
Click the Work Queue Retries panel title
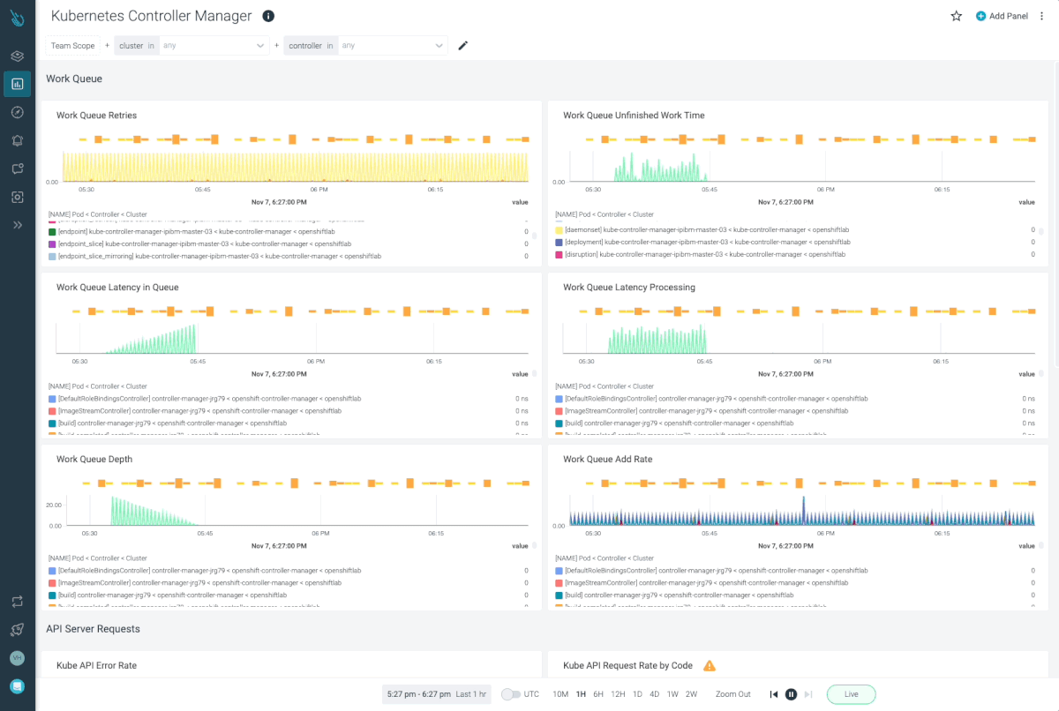click(96, 115)
